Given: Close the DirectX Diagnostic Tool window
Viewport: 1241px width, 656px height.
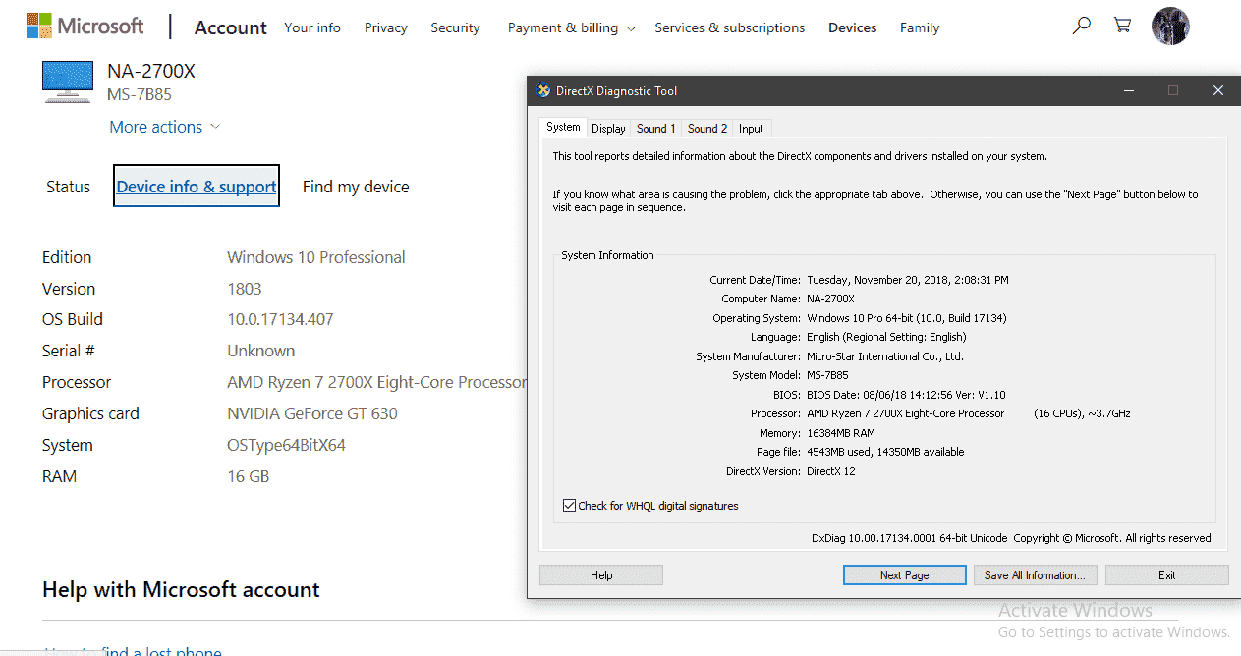Looking at the screenshot, I should (1218, 90).
